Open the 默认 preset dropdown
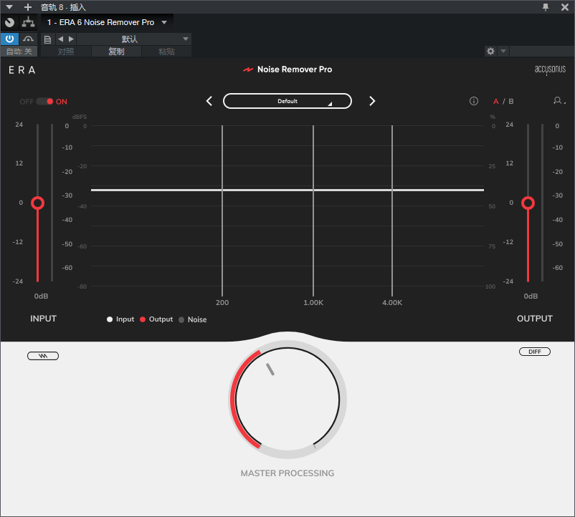 [x=134, y=39]
